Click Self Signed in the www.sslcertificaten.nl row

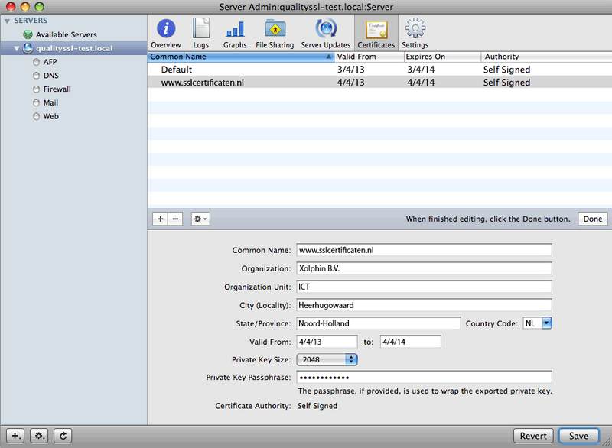point(506,83)
